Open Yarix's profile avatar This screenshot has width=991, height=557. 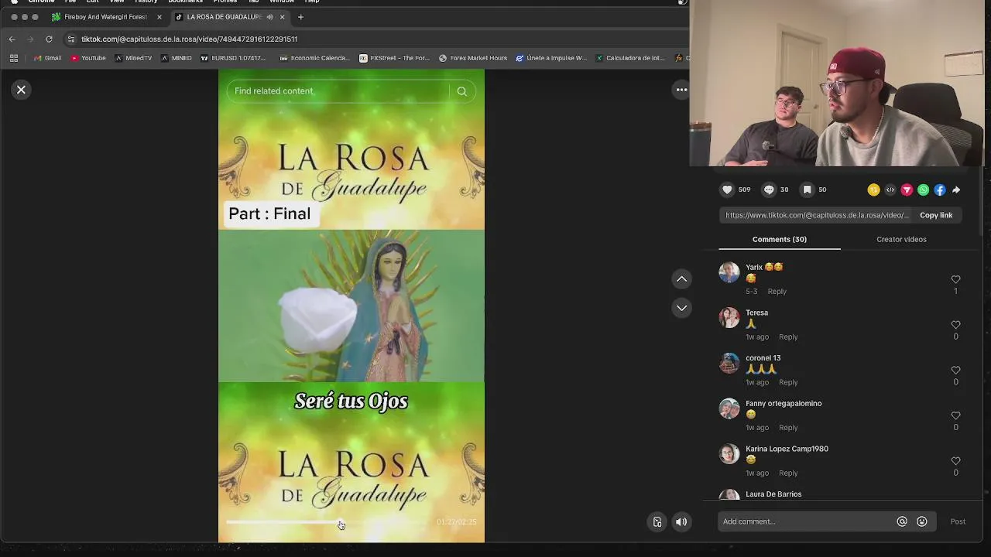pyautogui.click(x=729, y=272)
